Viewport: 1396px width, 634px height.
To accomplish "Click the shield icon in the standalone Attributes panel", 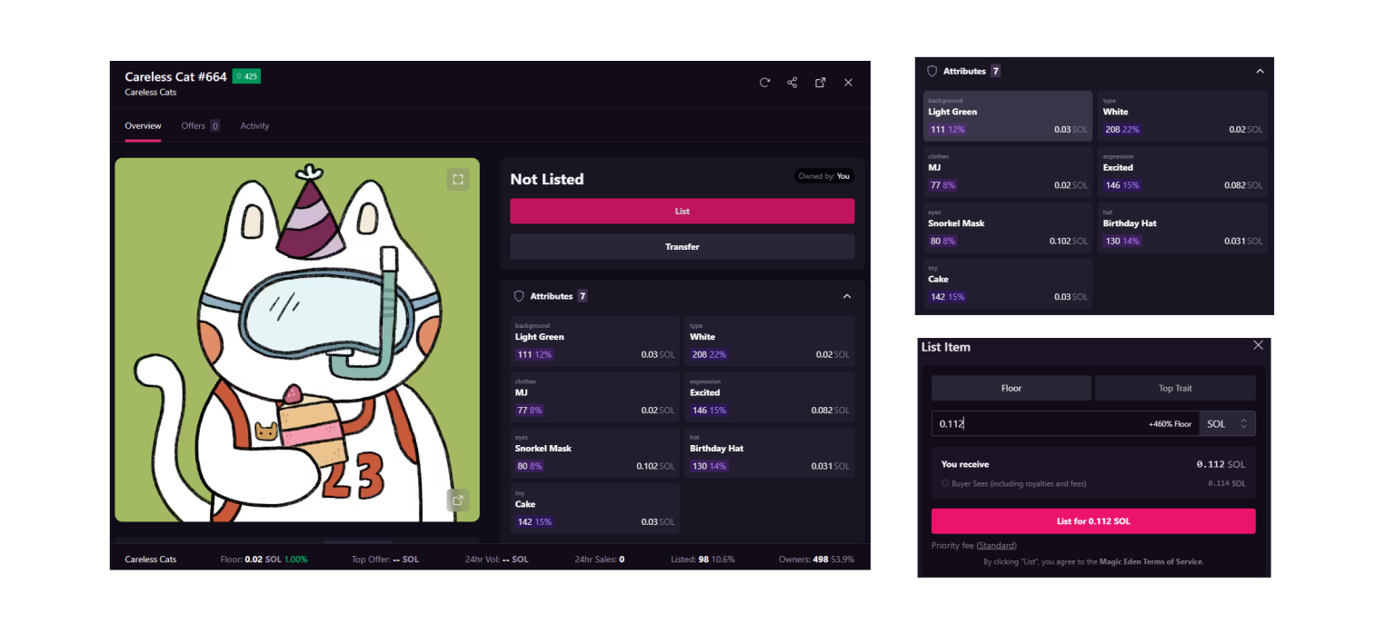I will click(932, 71).
